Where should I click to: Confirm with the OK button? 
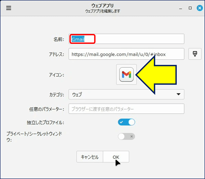(x=116, y=157)
